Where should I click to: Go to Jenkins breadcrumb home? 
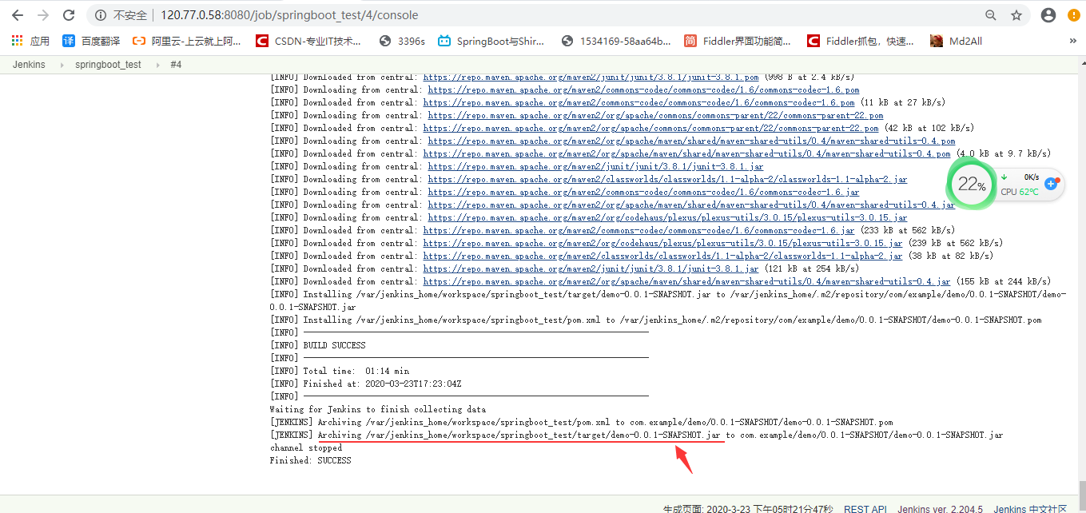pos(29,65)
